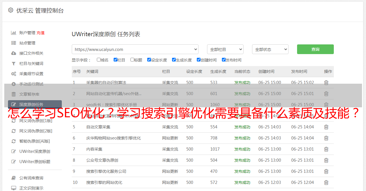Viewport: 366px width, 191px height.
Task: Delete the 庆华购物网站seo搜索引擎优化 task via trash icon
Action: 326,138
